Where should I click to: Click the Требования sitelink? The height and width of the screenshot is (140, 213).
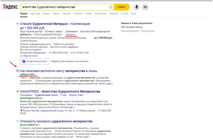coord(72,31)
